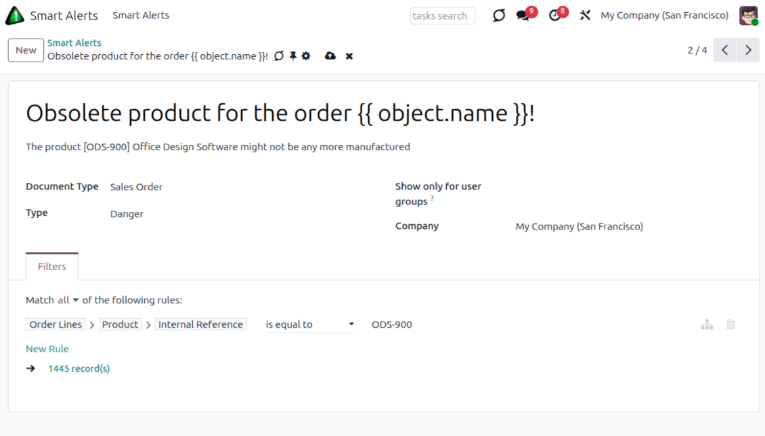765x436 pixels.
Task: Open the messages chat icon with badge
Action: 523,16
